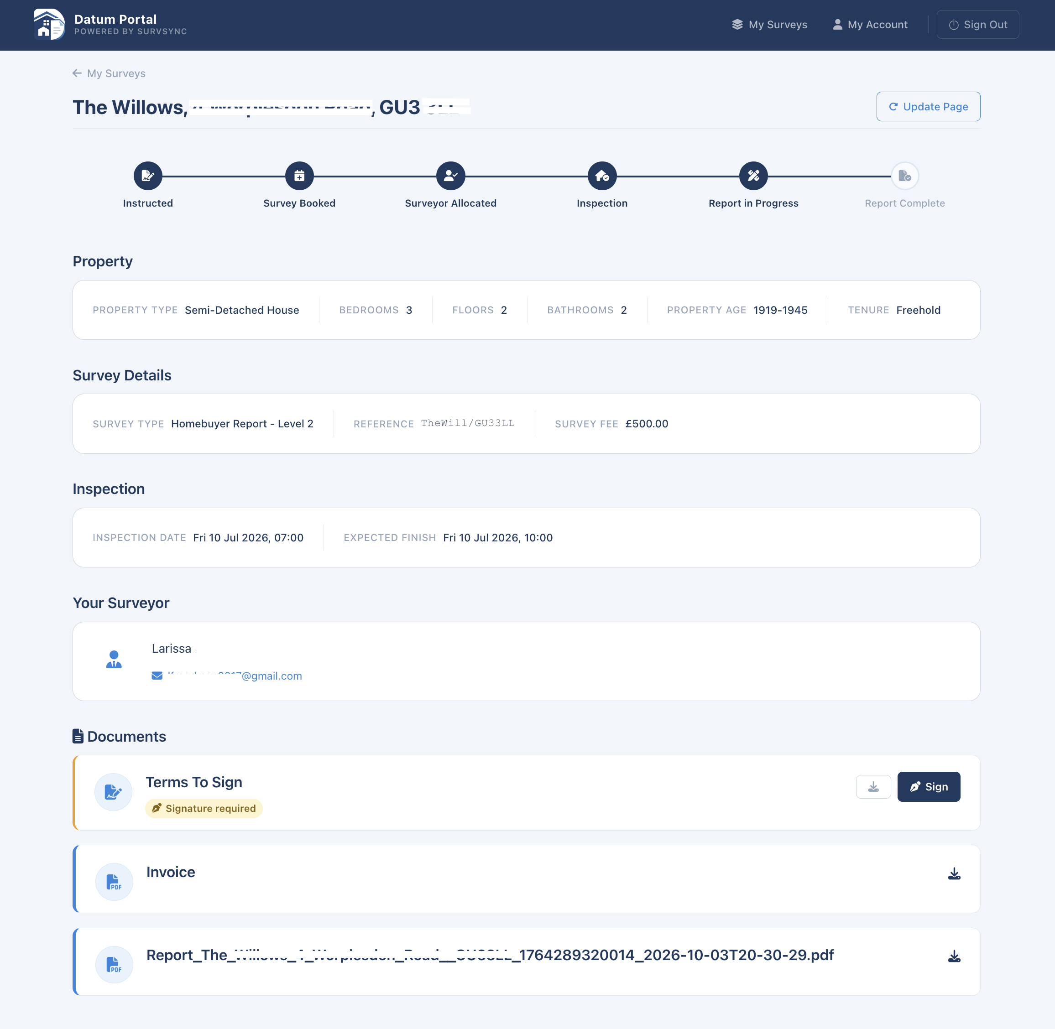Click the property age 1919-1945 value
The height and width of the screenshot is (1029, 1055).
[780, 310]
